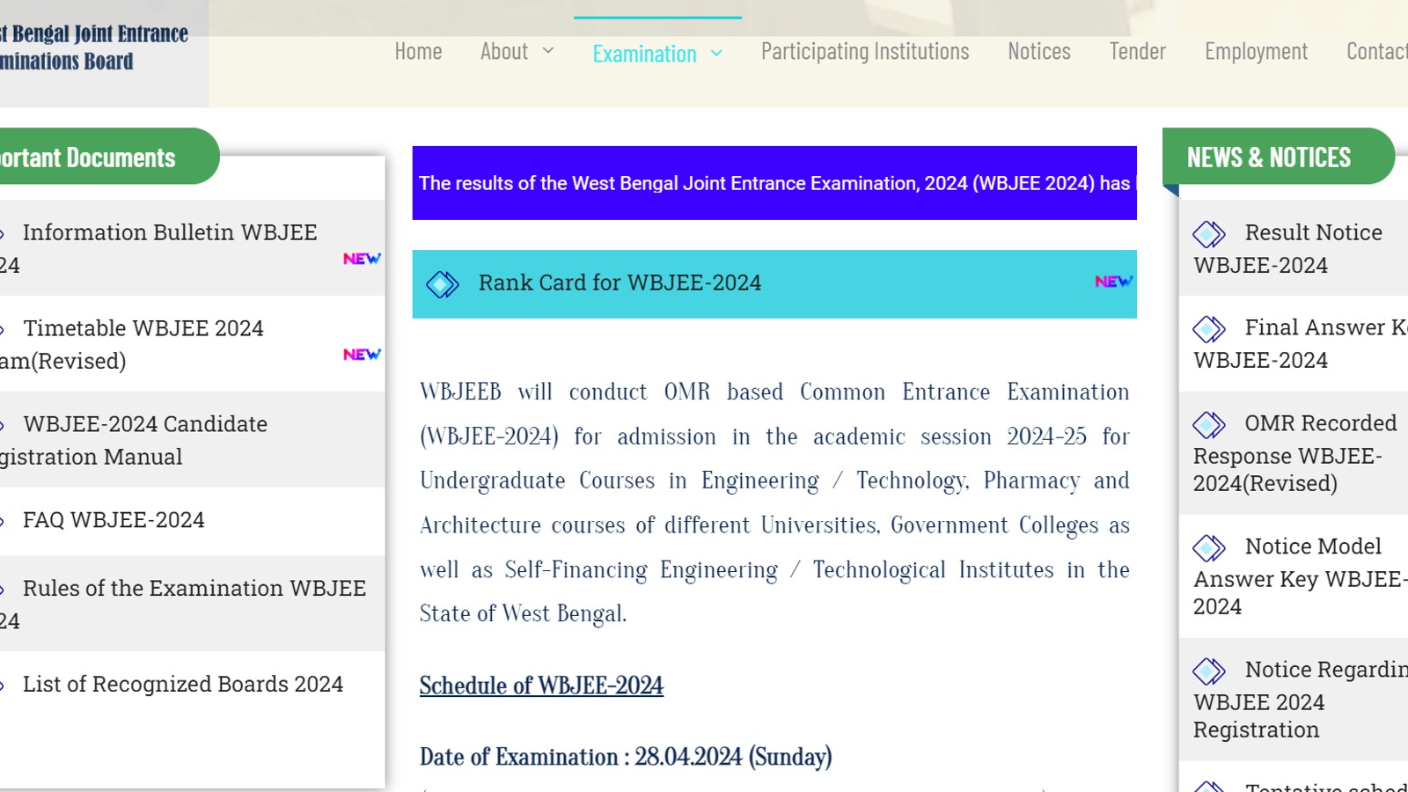Click the NEW badge beside Information Bulletin WBJEE
Image resolution: width=1408 pixels, height=792 pixels.
pyautogui.click(x=362, y=259)
